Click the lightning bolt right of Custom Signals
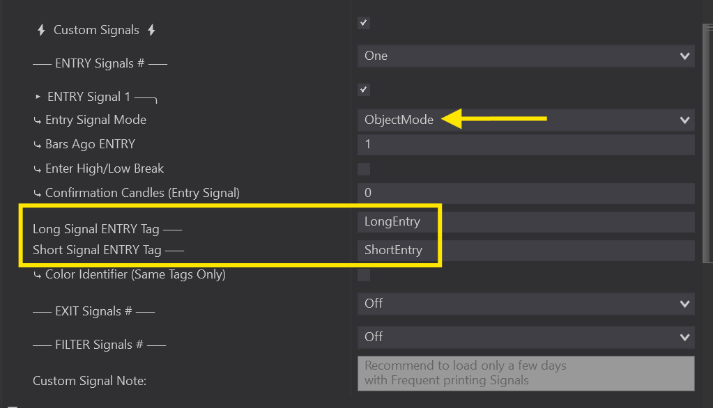713x408 pixels. (x=151, y=31)
